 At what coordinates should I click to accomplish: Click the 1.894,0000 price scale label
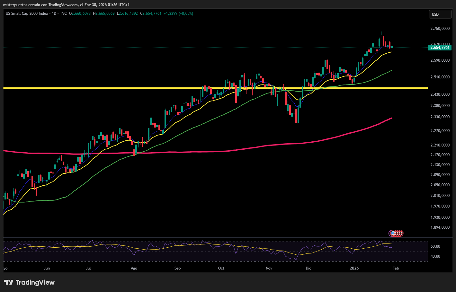click(x=440, y=227)
